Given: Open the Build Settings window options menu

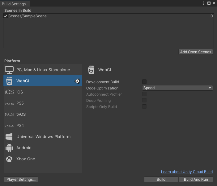Looking at the screenshot, I should click(203, 3).
